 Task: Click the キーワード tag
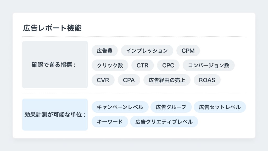[110, 122]
